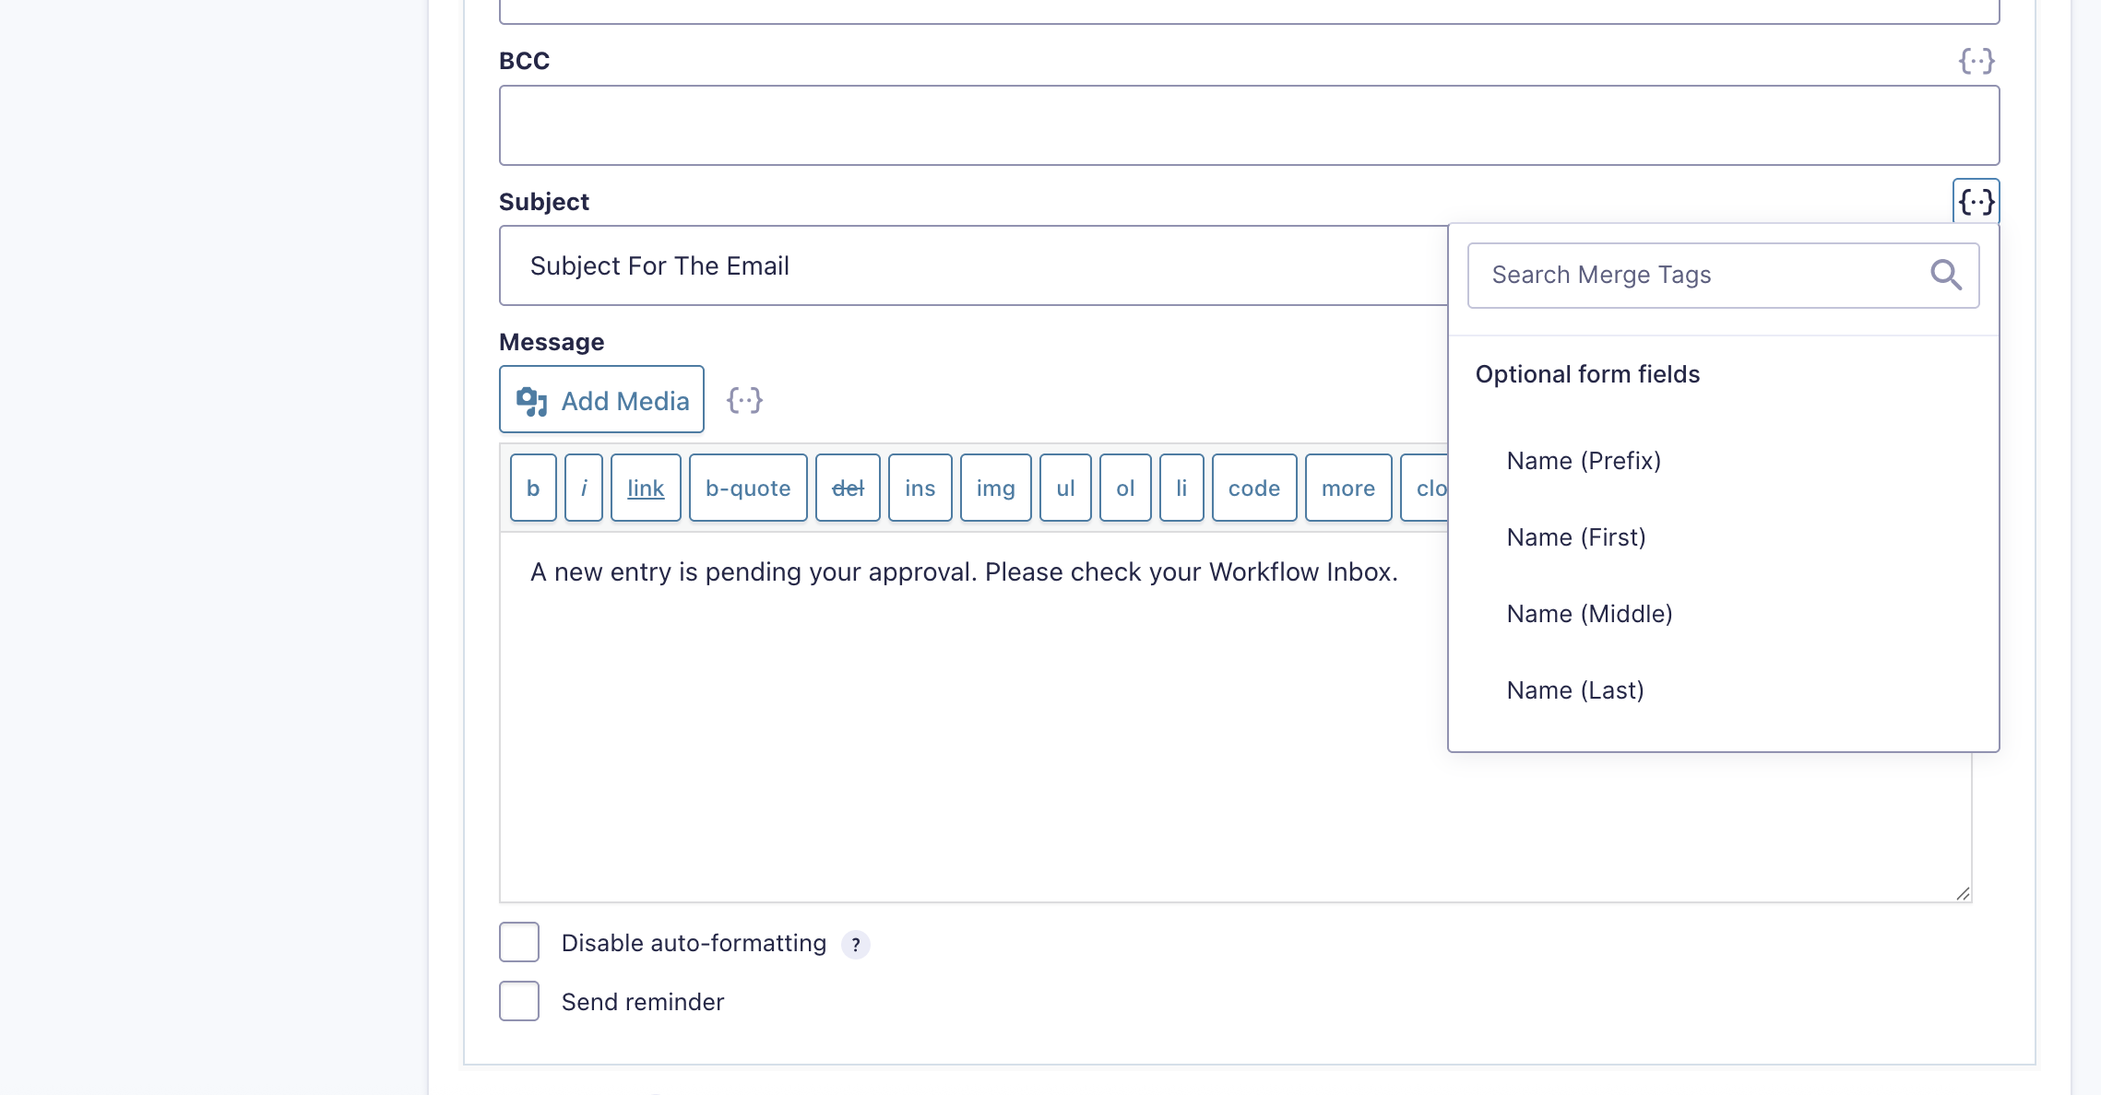Check the Send reminder checkbox

(x=519, y=1001)
